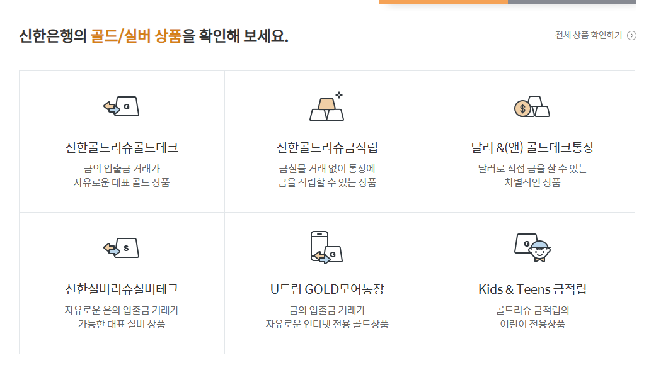Click the smartphone gold icon for U드림
656x375 pixels.
click(x=327, y=247)
